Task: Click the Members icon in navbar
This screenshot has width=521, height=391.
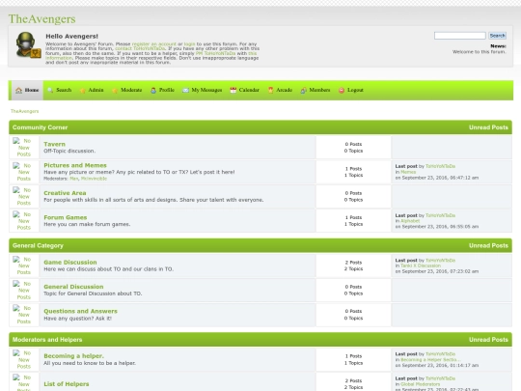Action: pos(303,90)
